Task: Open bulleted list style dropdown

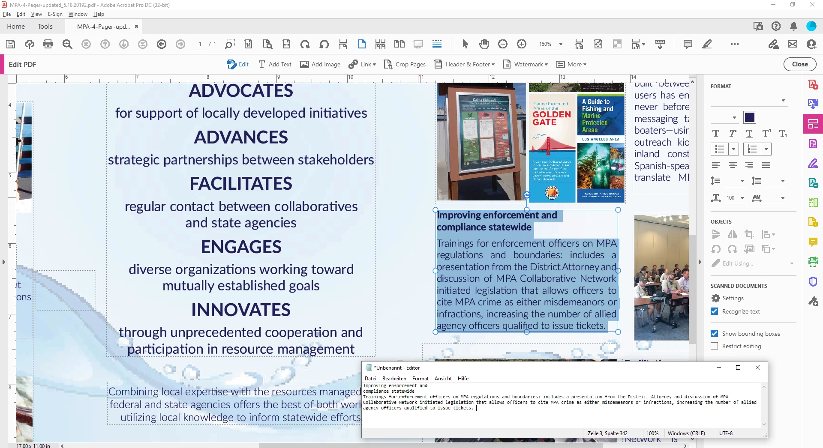Action: point(734,149)
